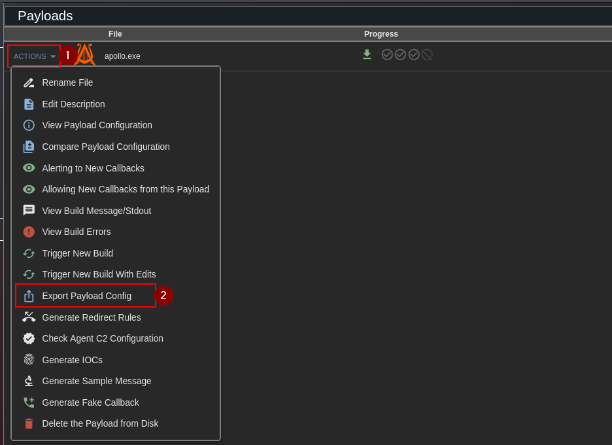Click the second checkmark progress circle
This screenshot has width=612, height=445.
[400, 55]
